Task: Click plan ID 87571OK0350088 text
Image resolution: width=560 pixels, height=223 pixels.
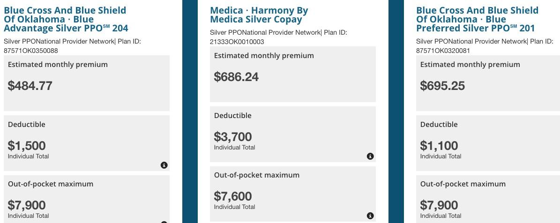Action: point(31,51)
